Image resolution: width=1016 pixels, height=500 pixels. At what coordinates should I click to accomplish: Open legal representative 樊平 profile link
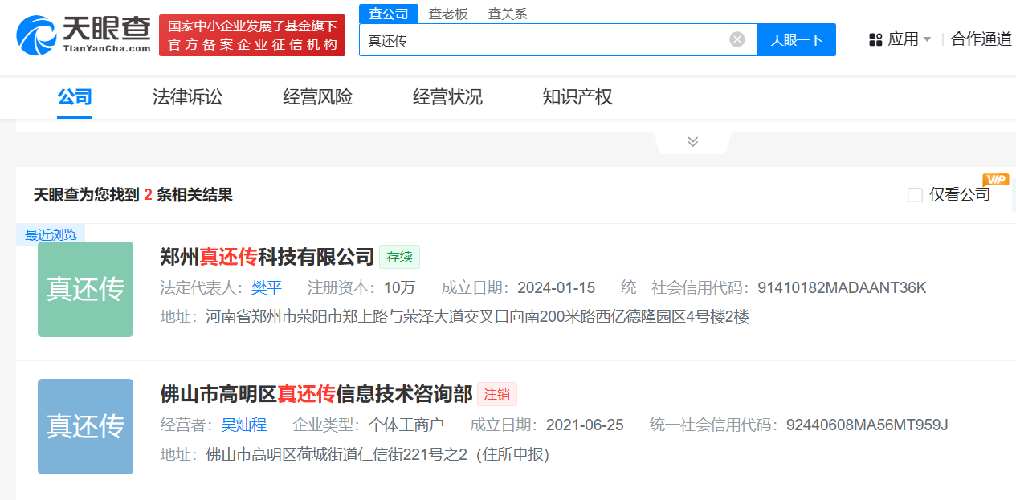(x=266, y=287)
